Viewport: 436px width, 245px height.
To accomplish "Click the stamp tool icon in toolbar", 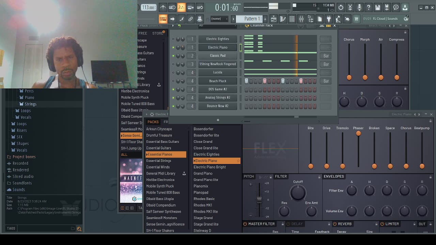I will pyautogui.click(x=200, y=19).
